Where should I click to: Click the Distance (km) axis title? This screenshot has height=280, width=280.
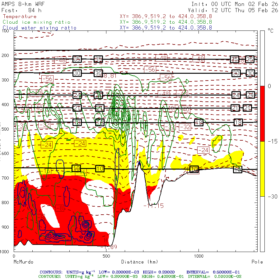pos(140,262)
